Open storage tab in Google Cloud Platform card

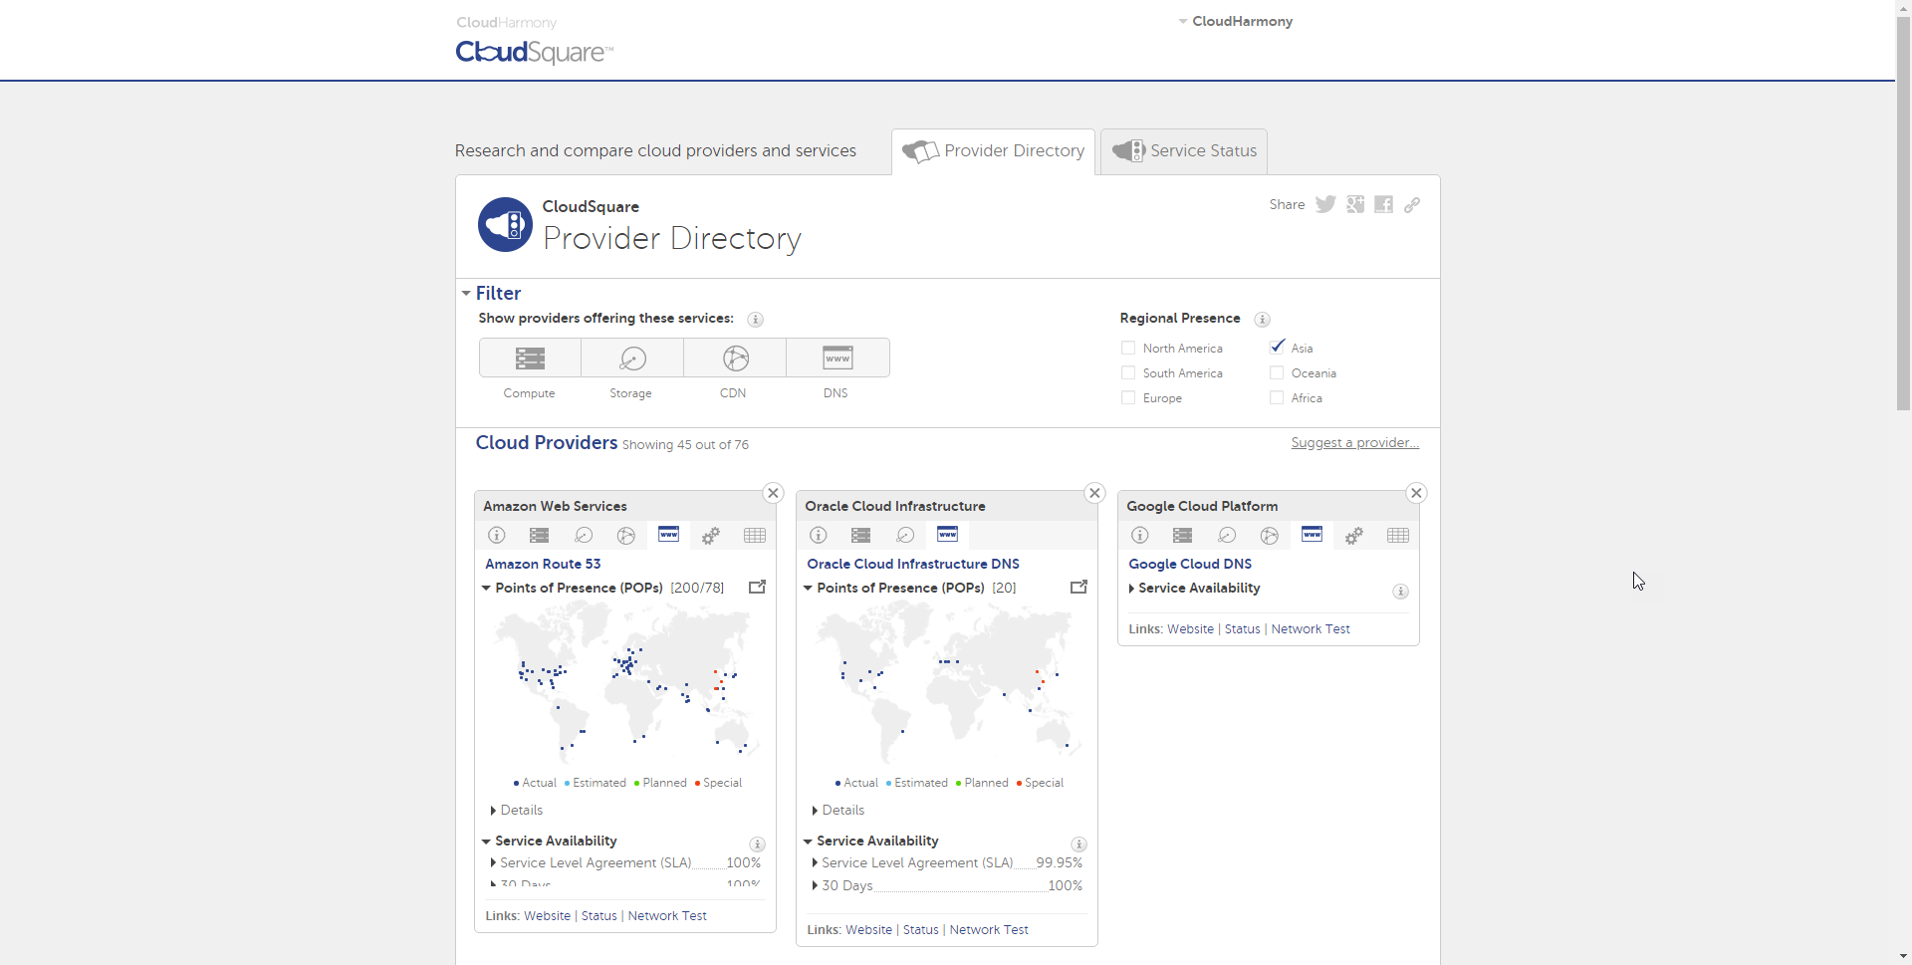[x=1227, y=535]
